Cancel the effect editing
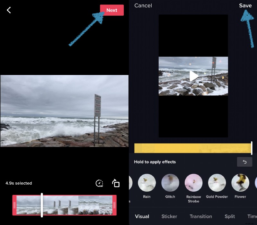Image resolution: width=257 pixels, height=225 pixels. pyautogui.click(x=143, y=5)
